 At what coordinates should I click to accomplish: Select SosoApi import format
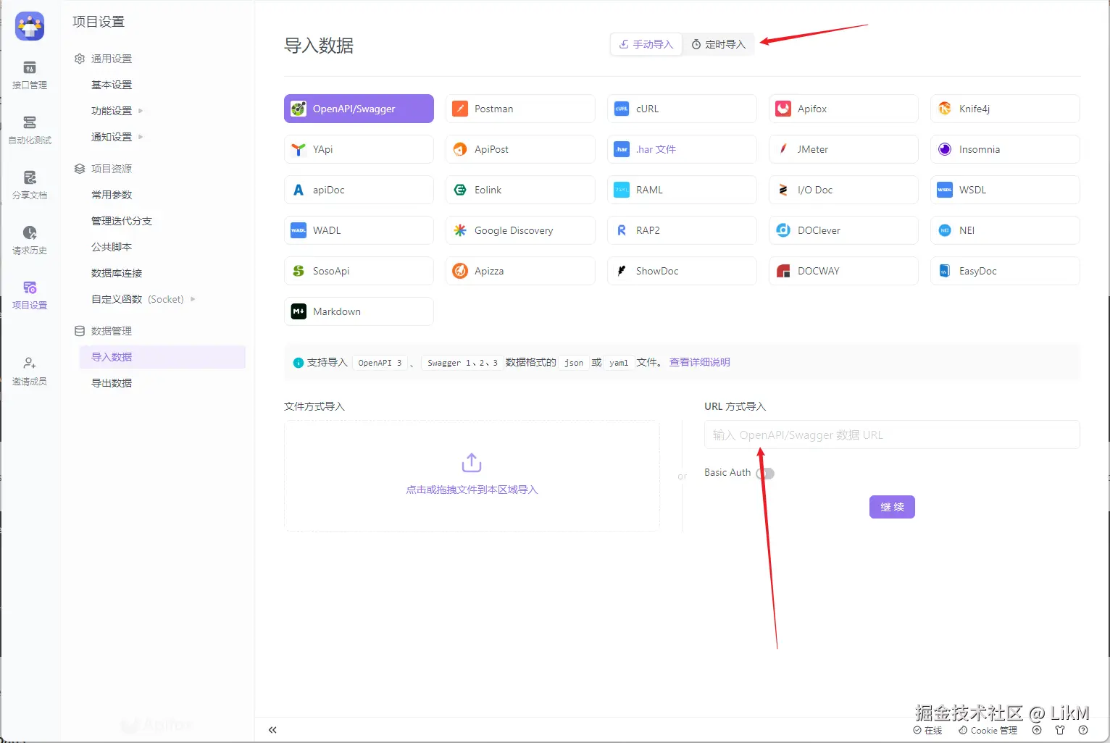click(359, 271)
